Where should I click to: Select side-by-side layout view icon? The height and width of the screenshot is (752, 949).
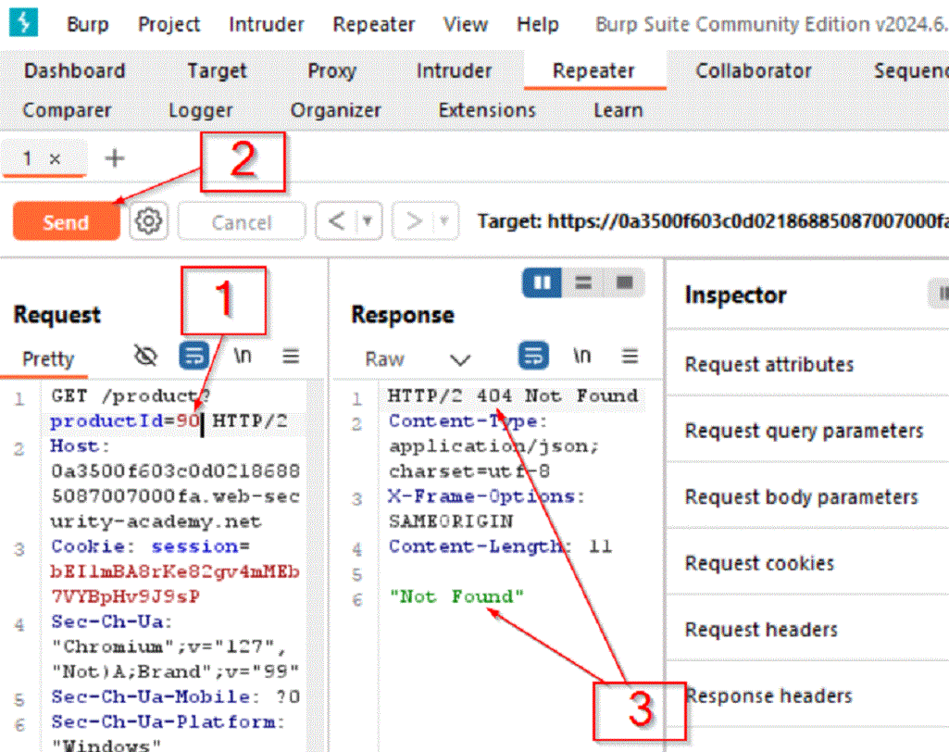point(542,283)
